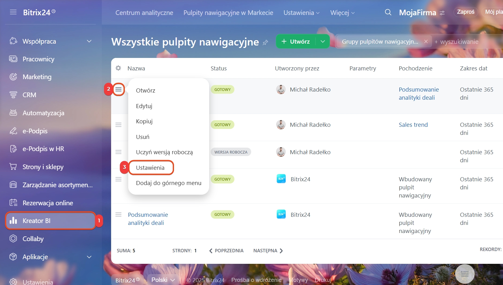Expand the Współpraca sidebar section

(89, 41)
